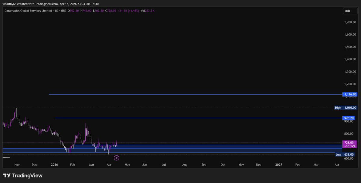Click the Vol 293.2K volume text

[x=147, y=11]
